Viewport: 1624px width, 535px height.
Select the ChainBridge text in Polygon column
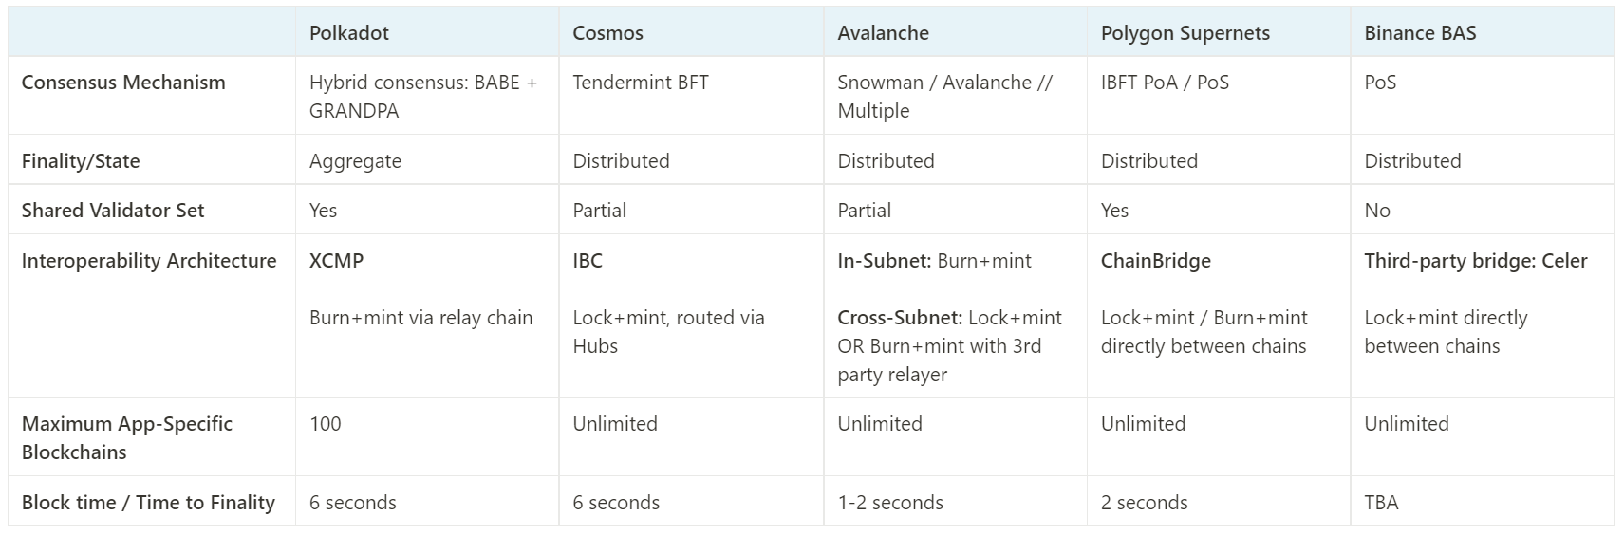point(1155,261)
